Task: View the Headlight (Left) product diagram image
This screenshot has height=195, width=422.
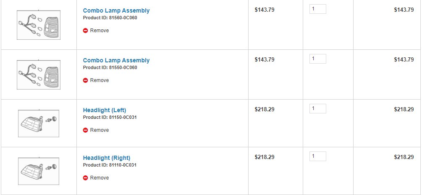Action: (x=39, y=123)
